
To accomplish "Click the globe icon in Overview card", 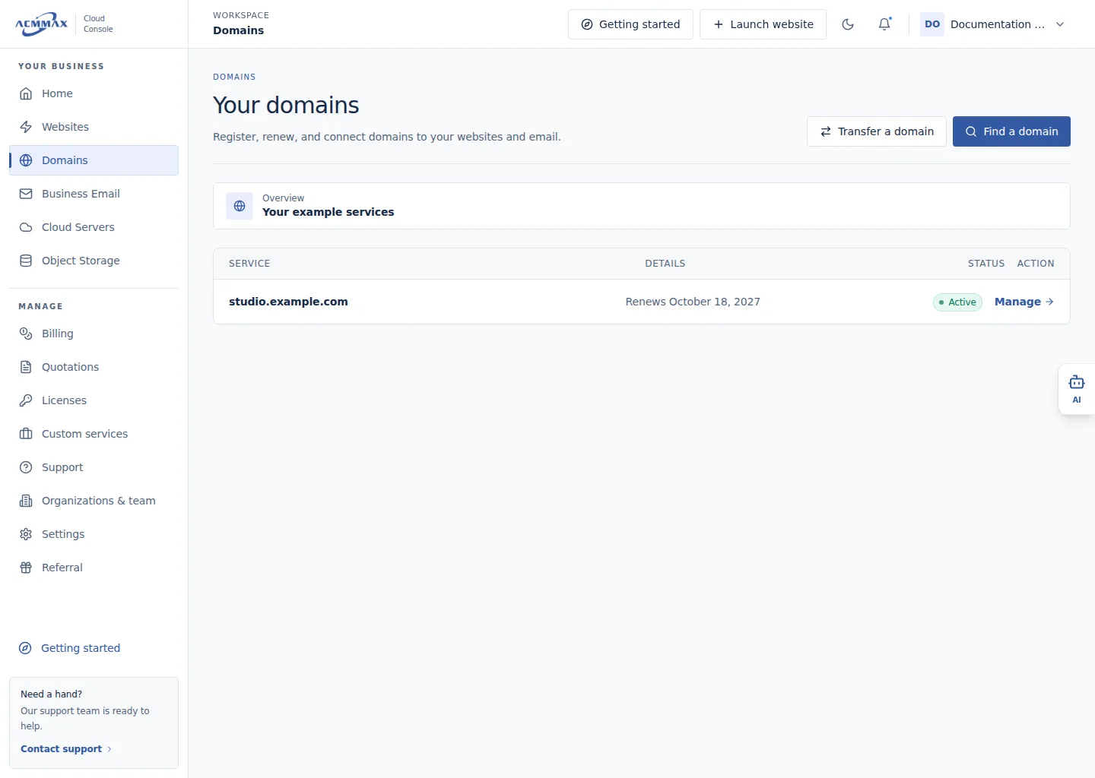I will pos(240,206).
